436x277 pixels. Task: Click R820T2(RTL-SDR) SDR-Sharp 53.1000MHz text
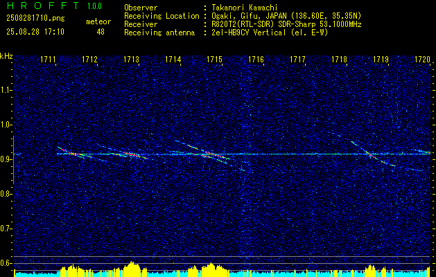click(x=286, y=24)
